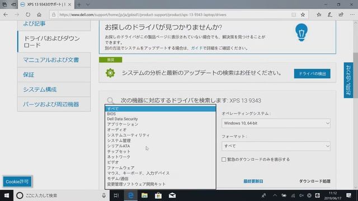This screenshot has width=358, height=201.
Task: Click the ドライバの検出 button
Action: (x=312, y=74)
